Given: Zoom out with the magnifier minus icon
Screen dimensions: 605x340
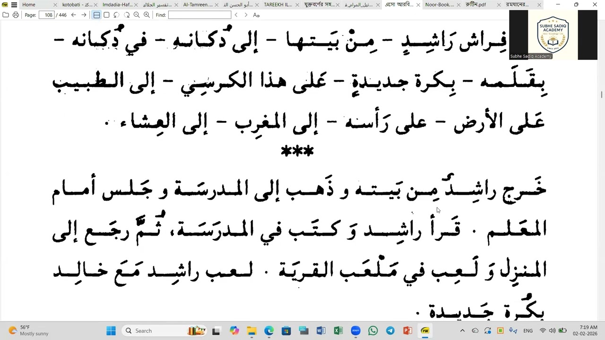Looking at the screenshot, I should [137, 15].
